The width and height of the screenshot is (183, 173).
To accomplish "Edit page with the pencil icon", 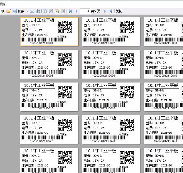I will (x=57, y=11).
